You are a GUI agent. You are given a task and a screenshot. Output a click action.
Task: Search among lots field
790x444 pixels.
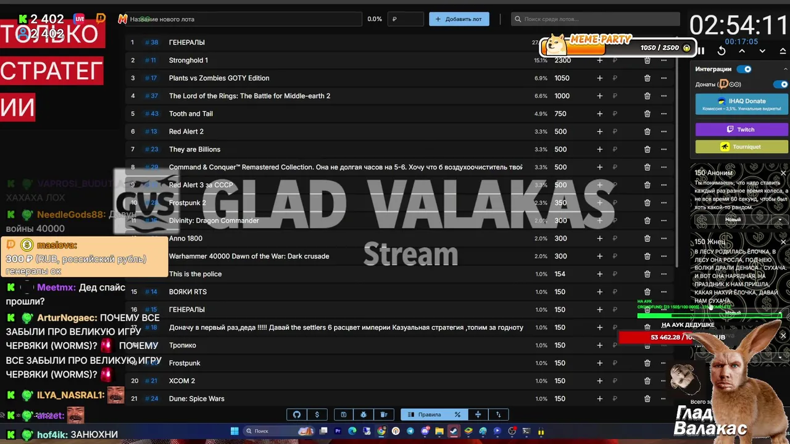pyautogui.click(x=596, y=19)
